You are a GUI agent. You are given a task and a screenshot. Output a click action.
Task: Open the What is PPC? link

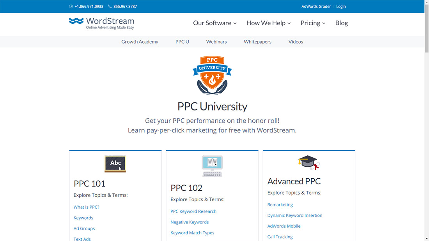[x=87, y=207]
